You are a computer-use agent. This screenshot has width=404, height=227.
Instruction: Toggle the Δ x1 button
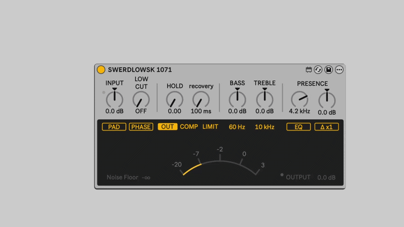pyautogui.click(x=326, y=127)
